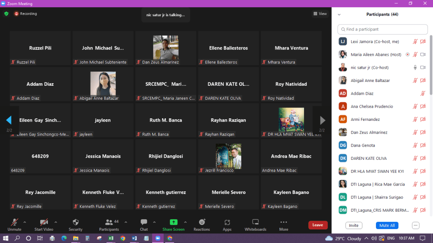Toggle Start Video camera button
This screenshot has height=243, width=433.
44,222
